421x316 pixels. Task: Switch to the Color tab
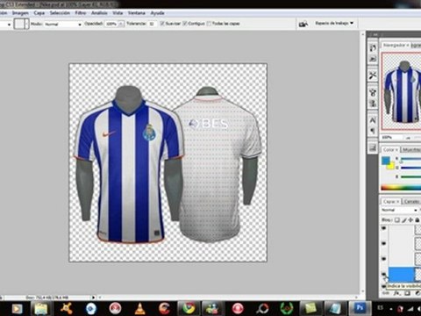(390, 149)
